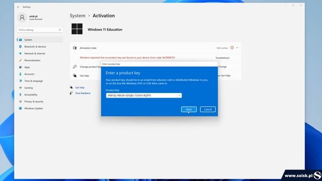The image size is (322, 181).
Task: Click the key icon beside Change product key
Action: point(75,67)
